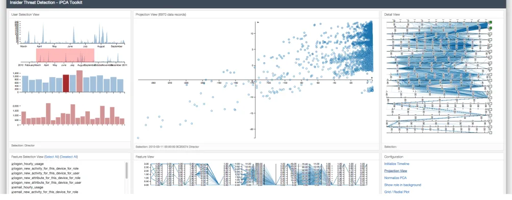512x200 pixels.
Task: Click the 'User Selection View' panel title
Action: coord(25,14)
